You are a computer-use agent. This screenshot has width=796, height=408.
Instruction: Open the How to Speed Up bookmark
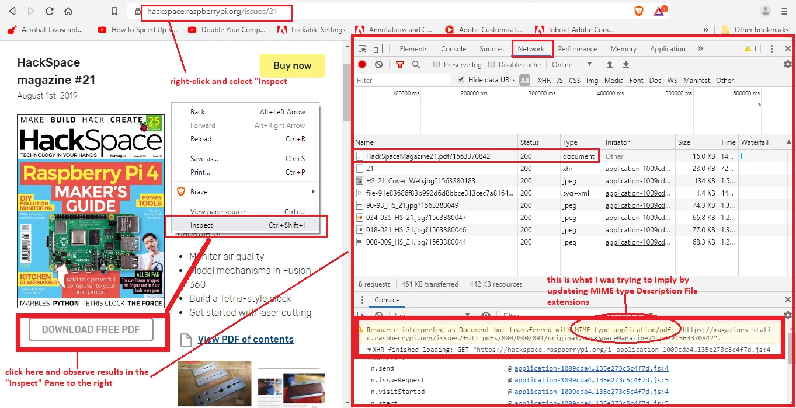pyautogui.click(x=138, y=30)
